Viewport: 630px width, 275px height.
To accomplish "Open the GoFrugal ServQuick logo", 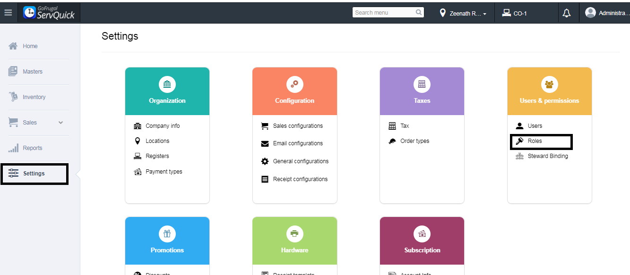I will 49,13.
